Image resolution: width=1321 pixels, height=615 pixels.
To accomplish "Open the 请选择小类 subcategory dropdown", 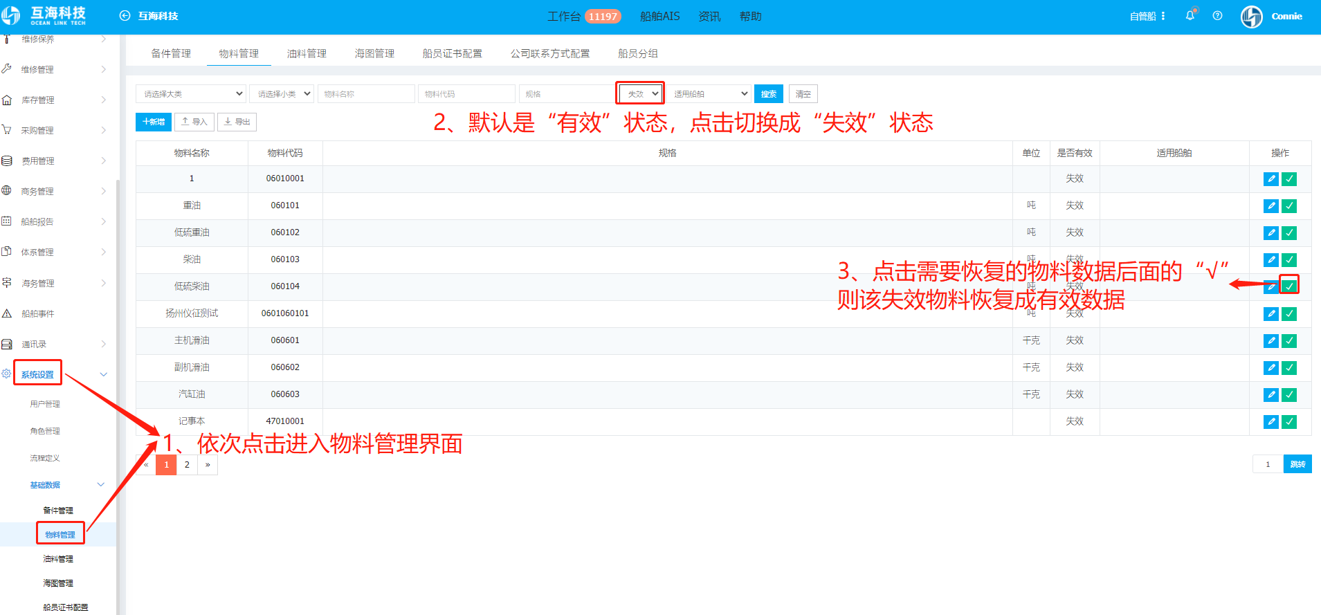I will (282, 93).
